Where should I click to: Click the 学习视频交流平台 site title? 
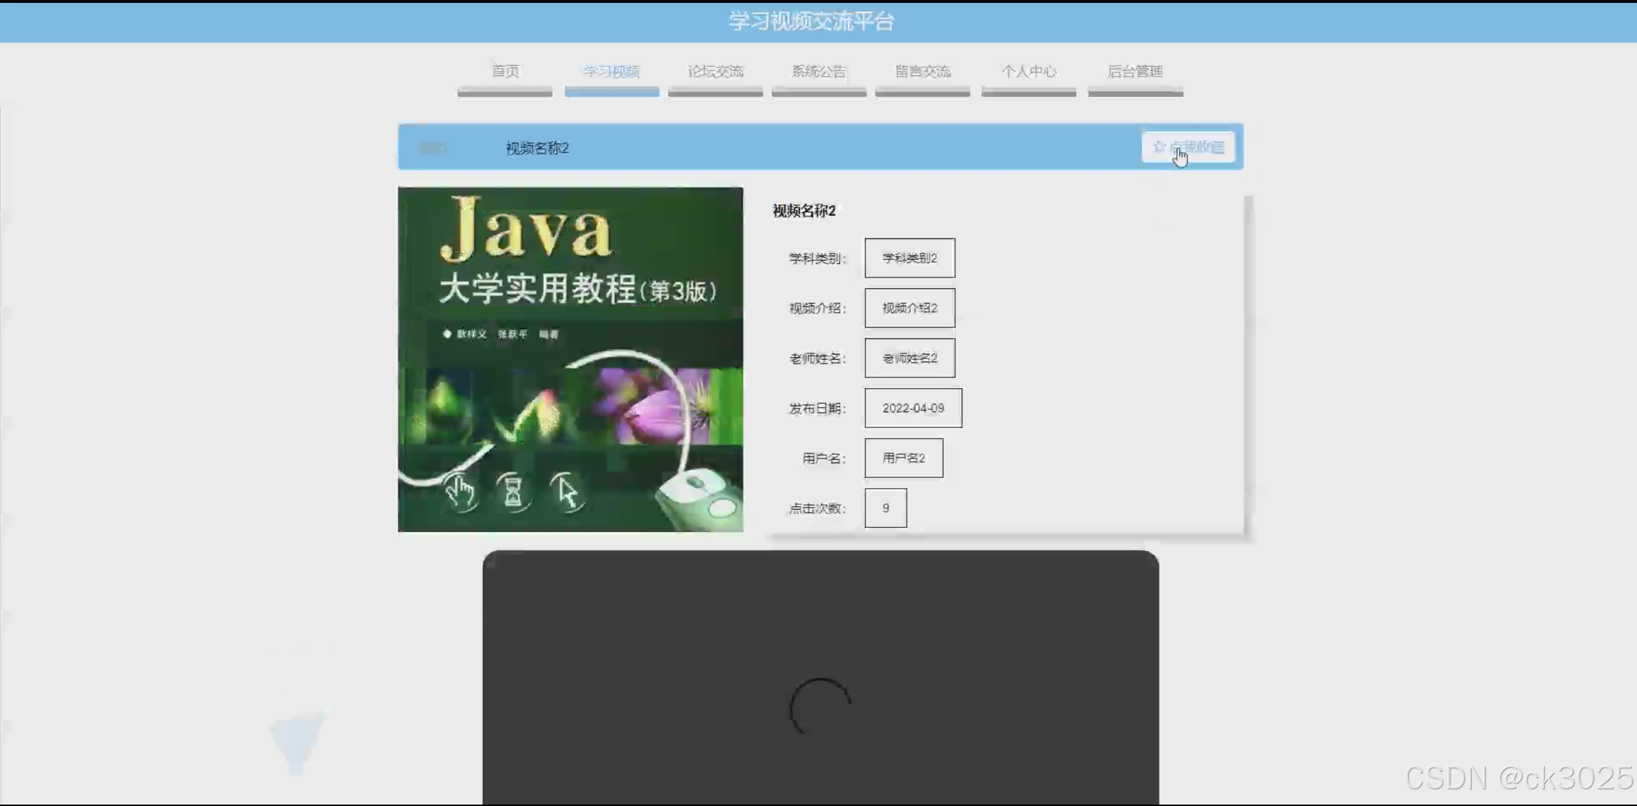(811, 22)
